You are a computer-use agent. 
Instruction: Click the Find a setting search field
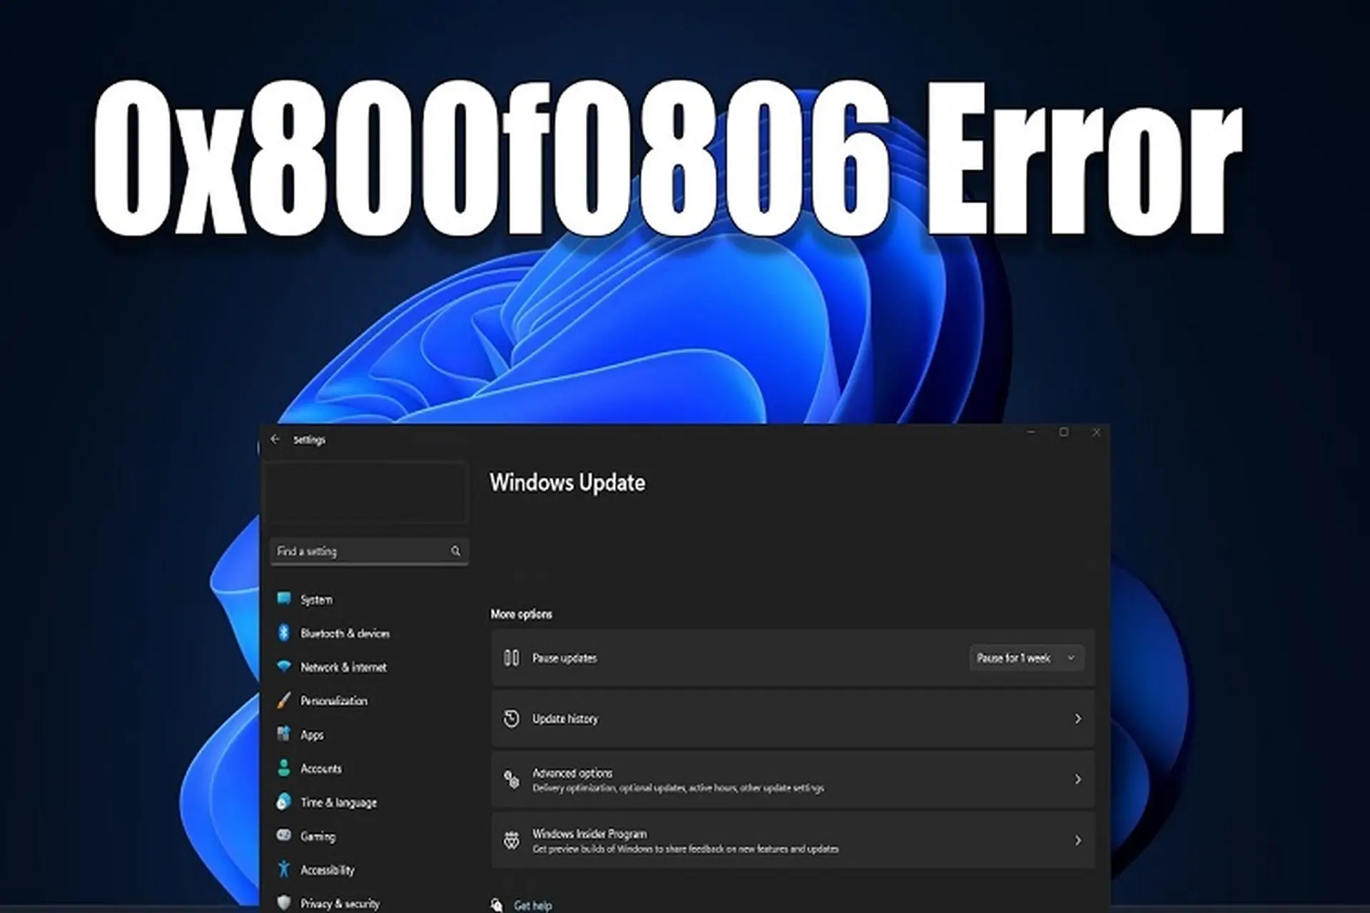[x=369, y=551]
